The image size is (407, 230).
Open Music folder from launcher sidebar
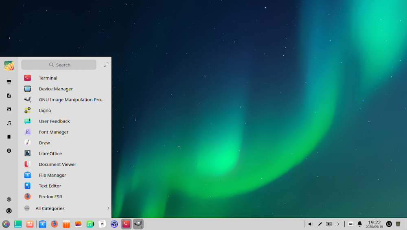(x=9, y=123)
